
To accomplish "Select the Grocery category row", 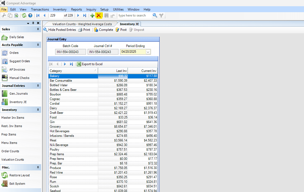I will 103,127.
